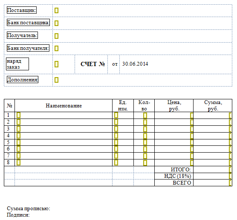This screenshot has height=220, width=237.
Task: Click the field marker next to Банк поставщика
Action: coord(56,23)
